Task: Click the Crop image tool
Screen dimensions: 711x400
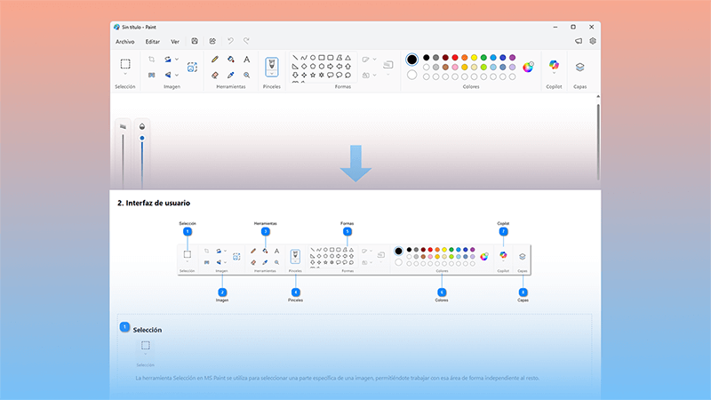Action: (152, 60)
